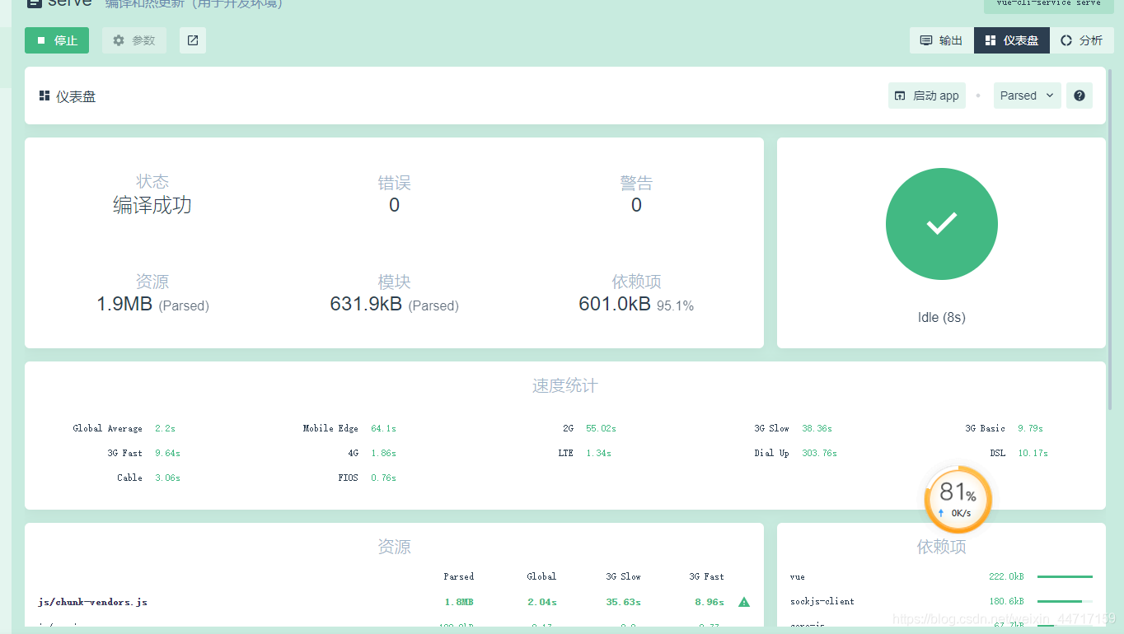Screen dimensions: 1124x634
Task: Click the stop square icon in 停止 button
Action: point(41,40)
